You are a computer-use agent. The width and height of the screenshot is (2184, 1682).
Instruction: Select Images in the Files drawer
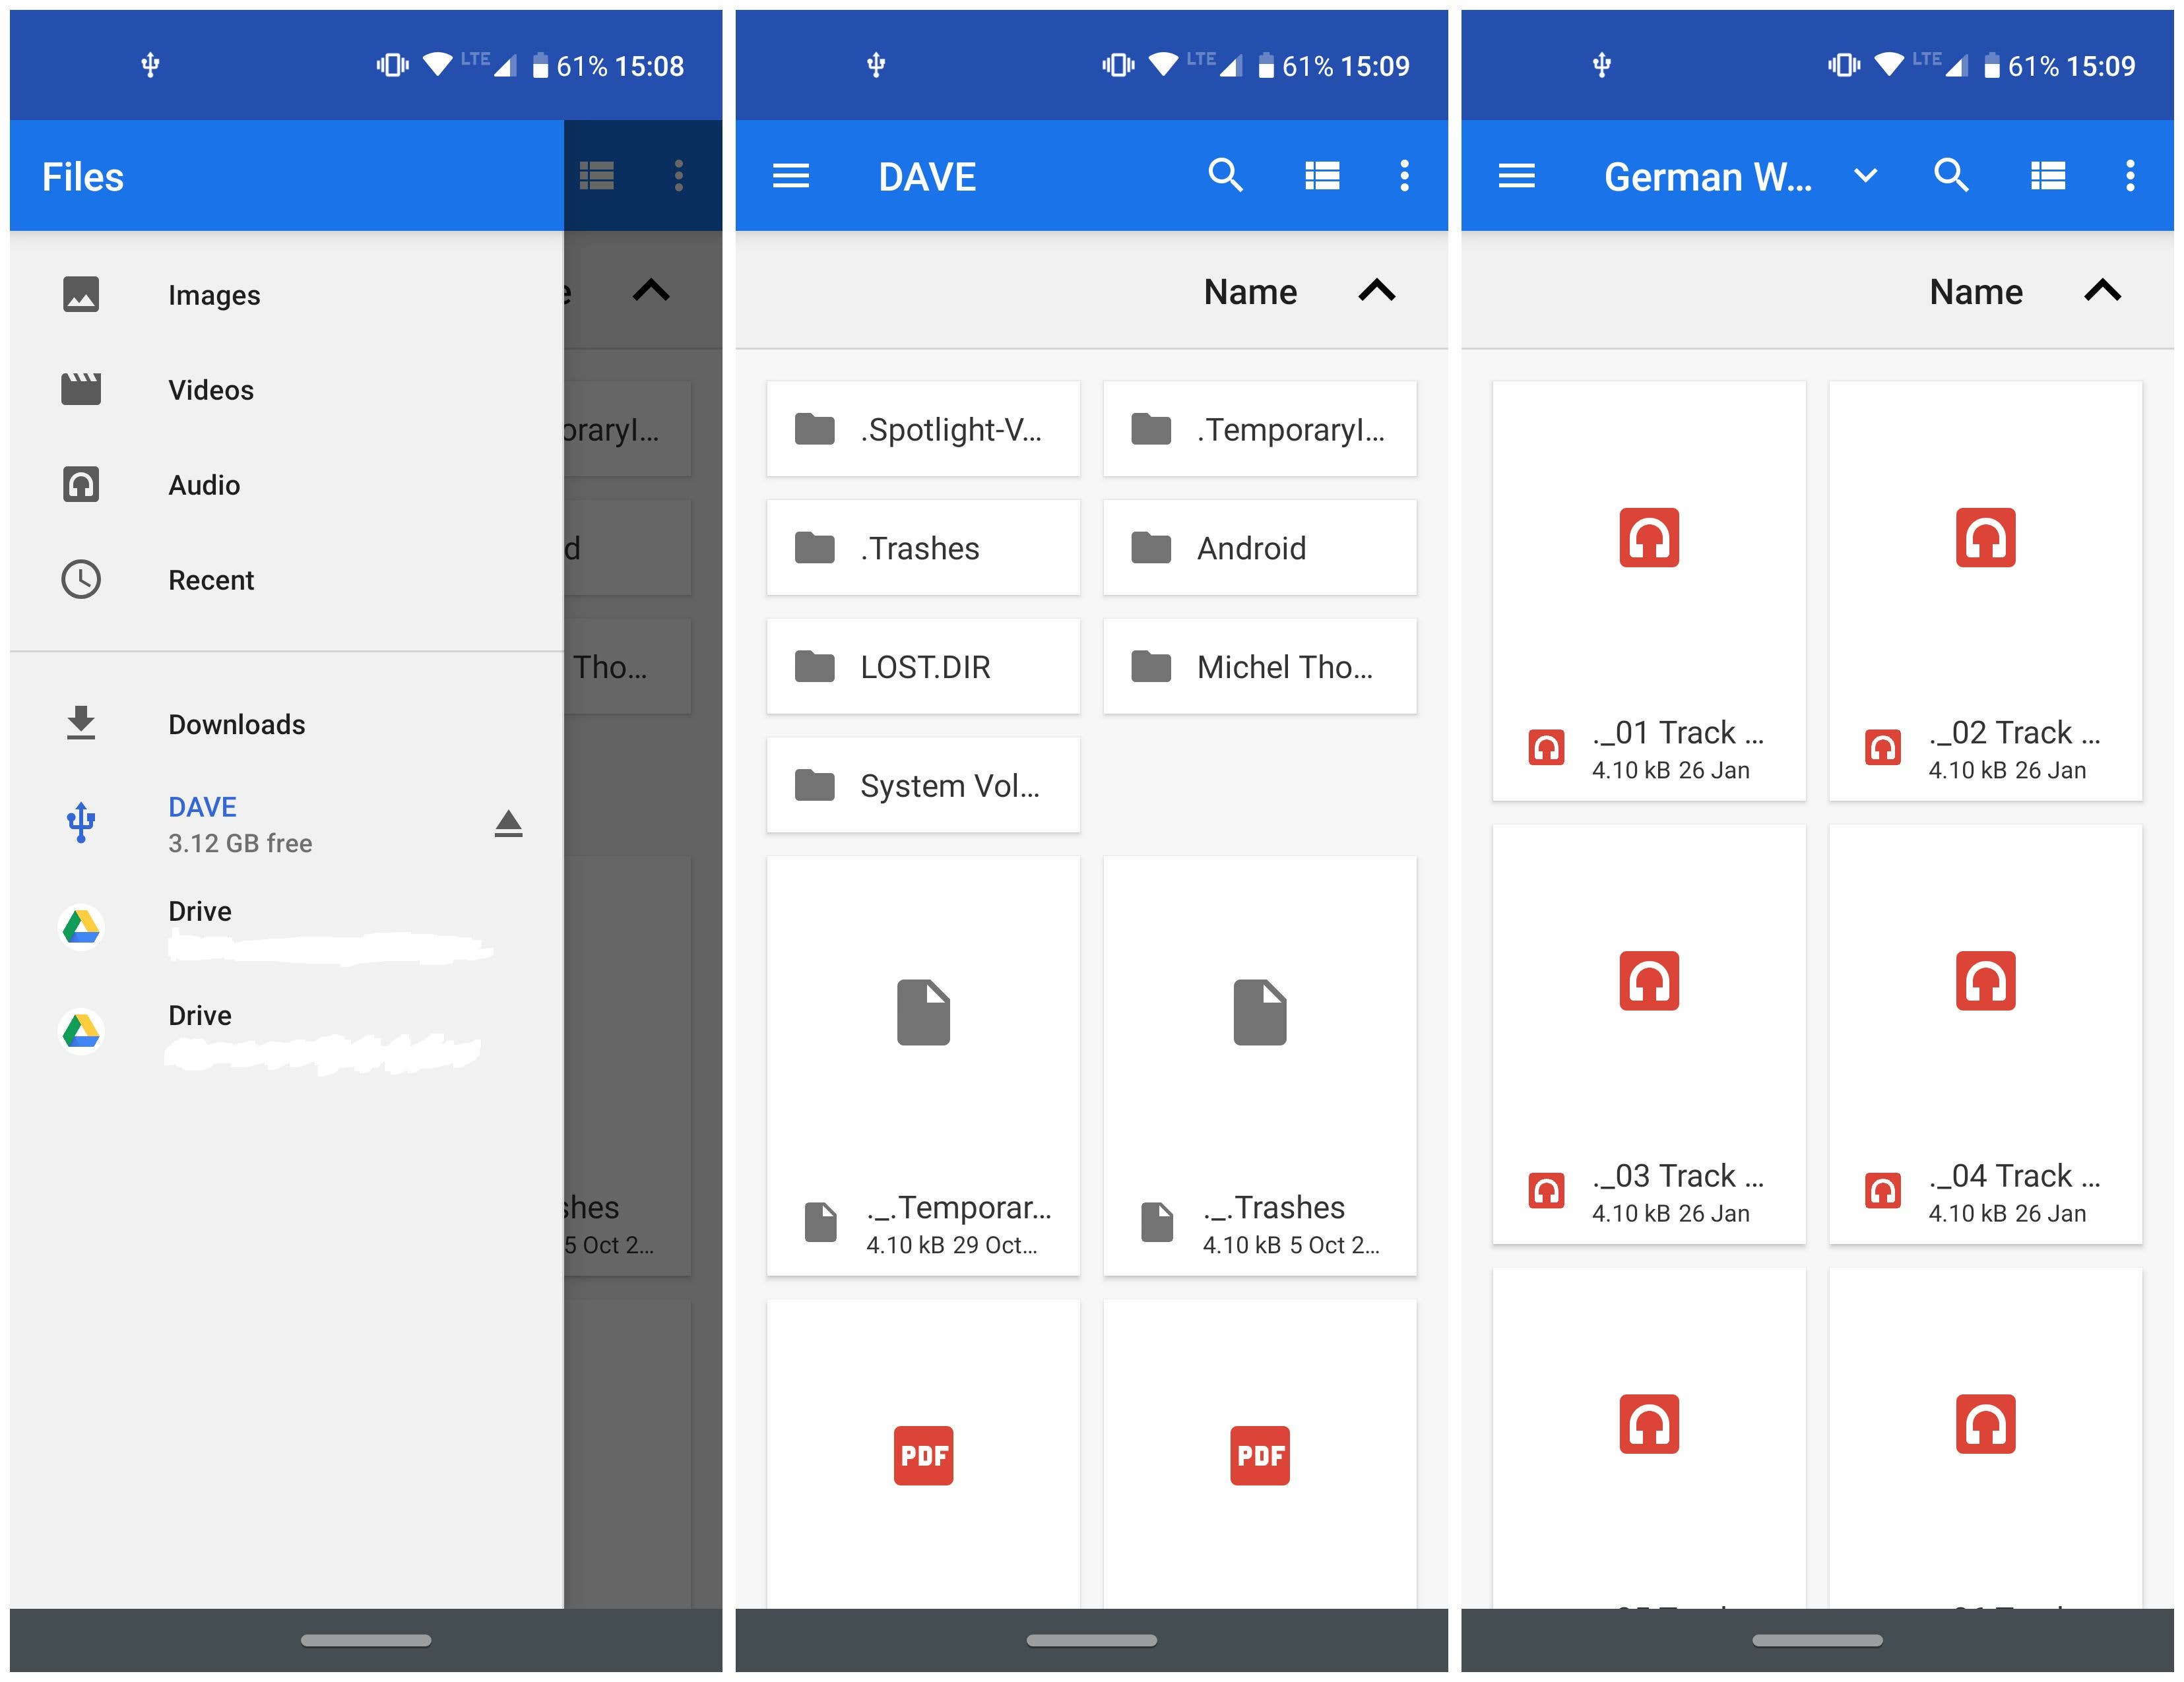tap(214, 295)
